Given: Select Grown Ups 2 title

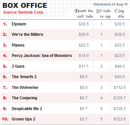Looking at the screenshot, I should pos(24,119).
